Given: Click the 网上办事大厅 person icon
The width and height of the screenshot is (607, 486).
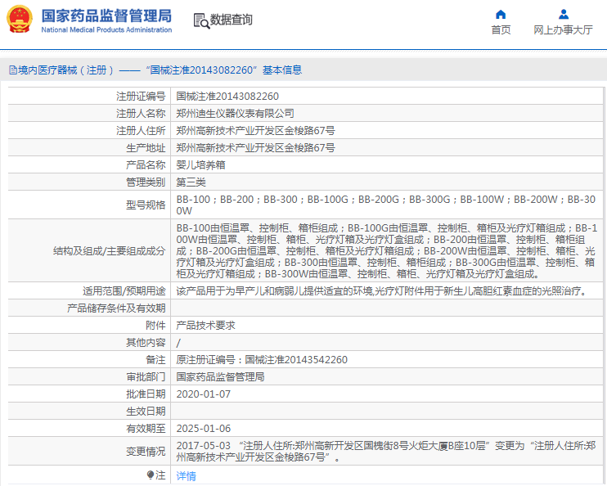Looking at the screenshot, I should pyautogui.click(x=563, y=14).
